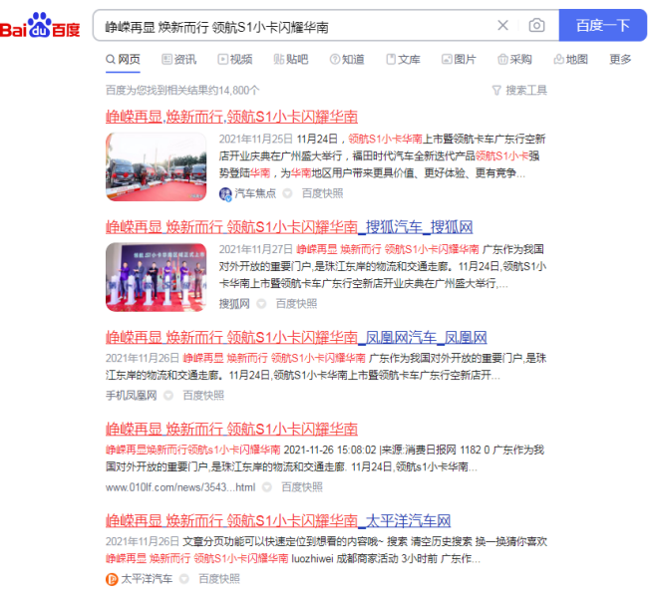This screenshot has height=603, width=652.
Task: Open image search via camera icon
Action: pos(536,26)
